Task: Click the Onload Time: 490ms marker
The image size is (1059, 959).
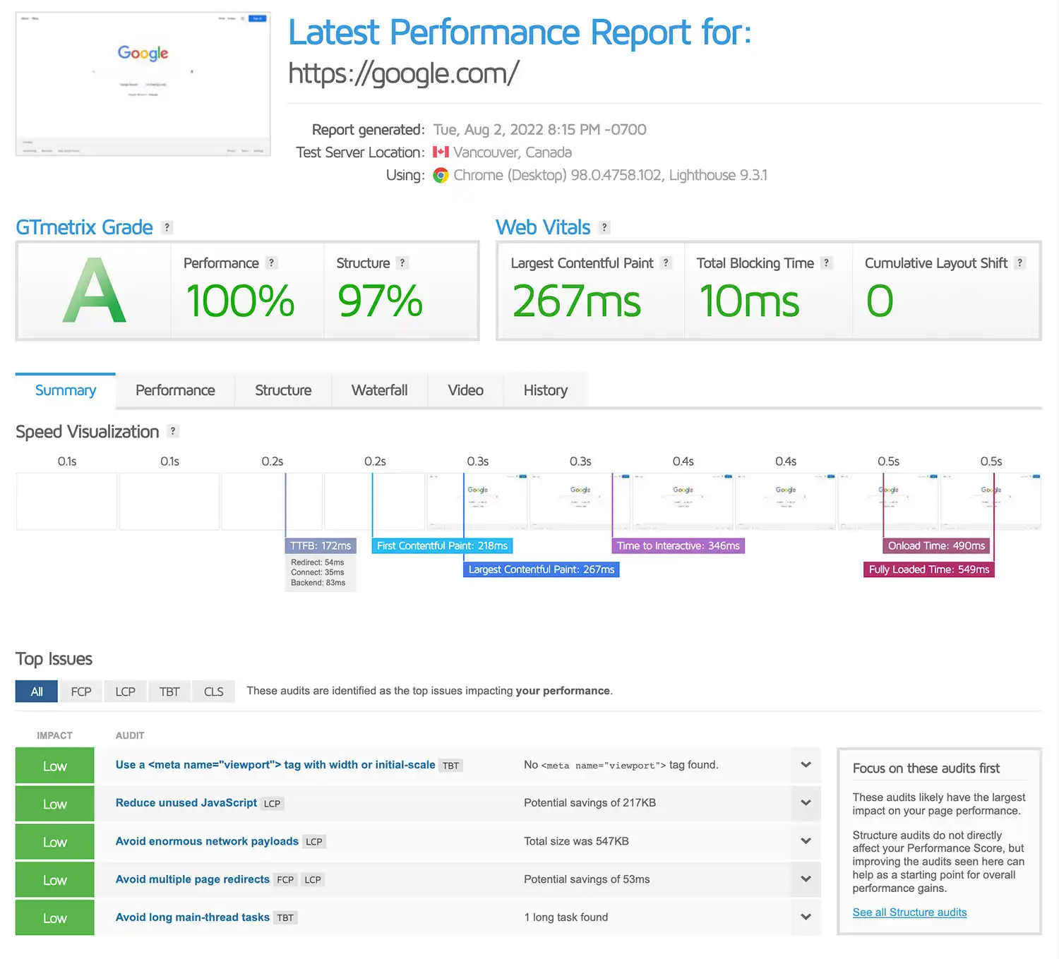Action: click(937, 545)
